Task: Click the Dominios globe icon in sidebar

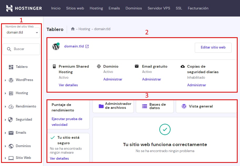Action: [11, 146]
